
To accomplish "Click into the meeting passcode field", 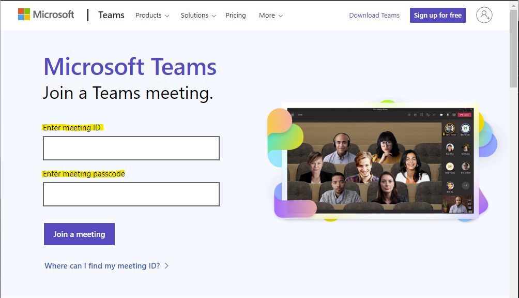I will (131, 195).
